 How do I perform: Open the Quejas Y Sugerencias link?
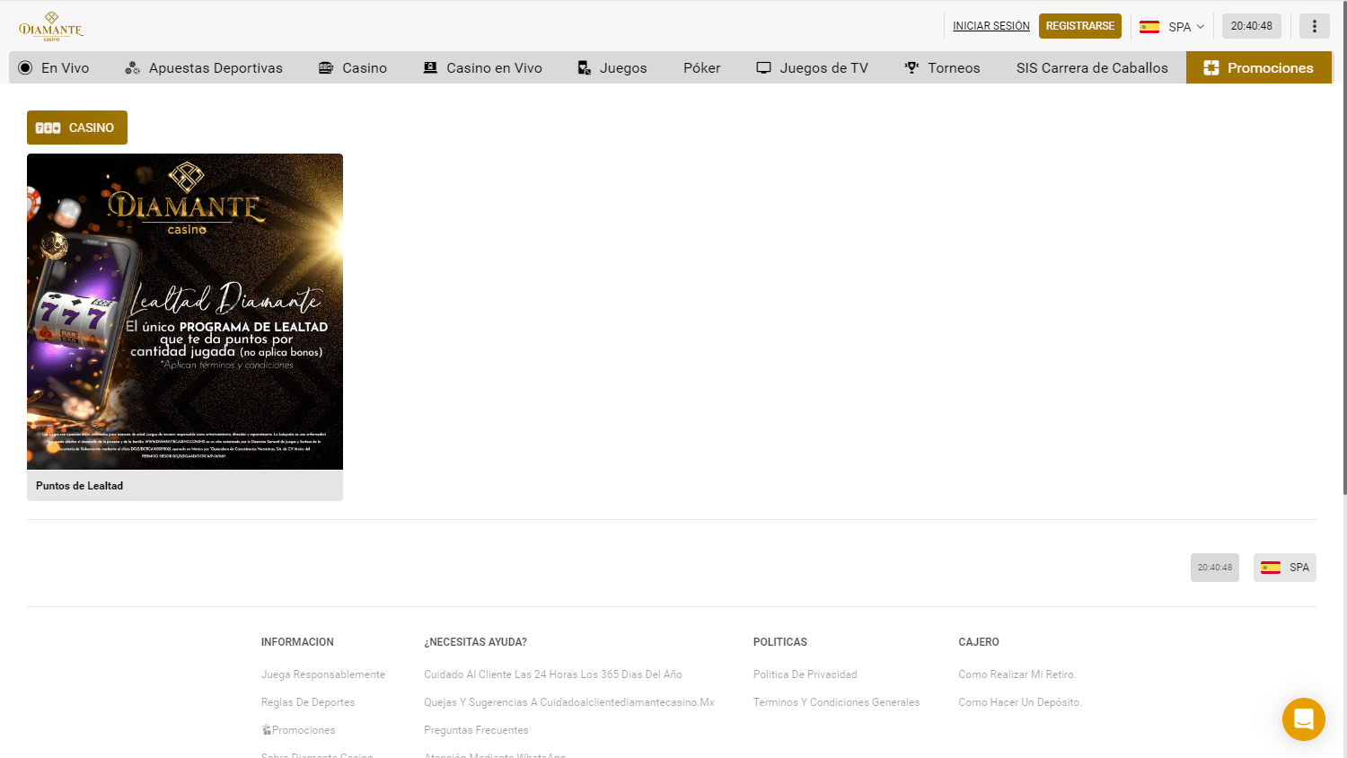tap(569, 702)
